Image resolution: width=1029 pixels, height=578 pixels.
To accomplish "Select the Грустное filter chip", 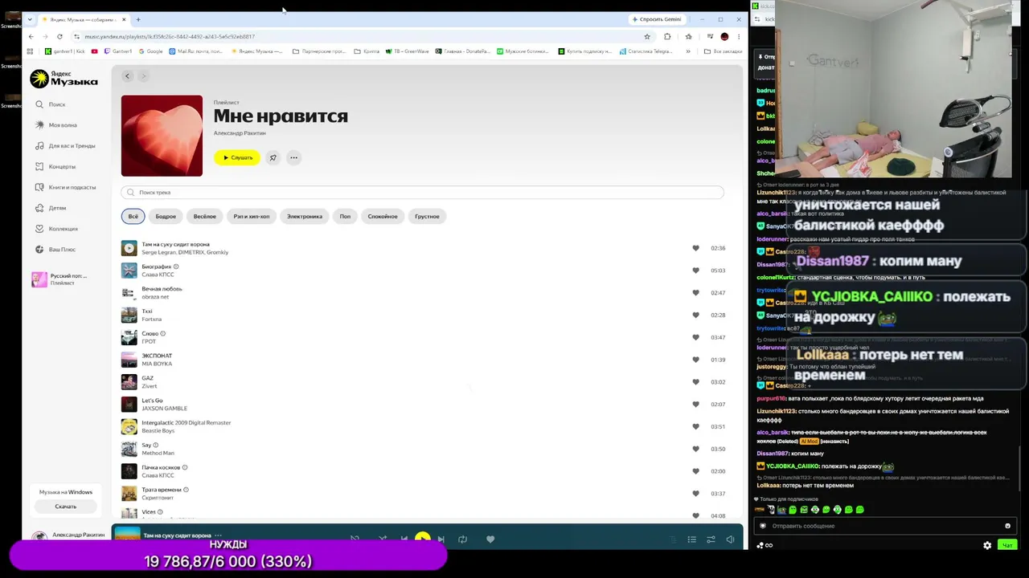I will [x=428, y=216].
